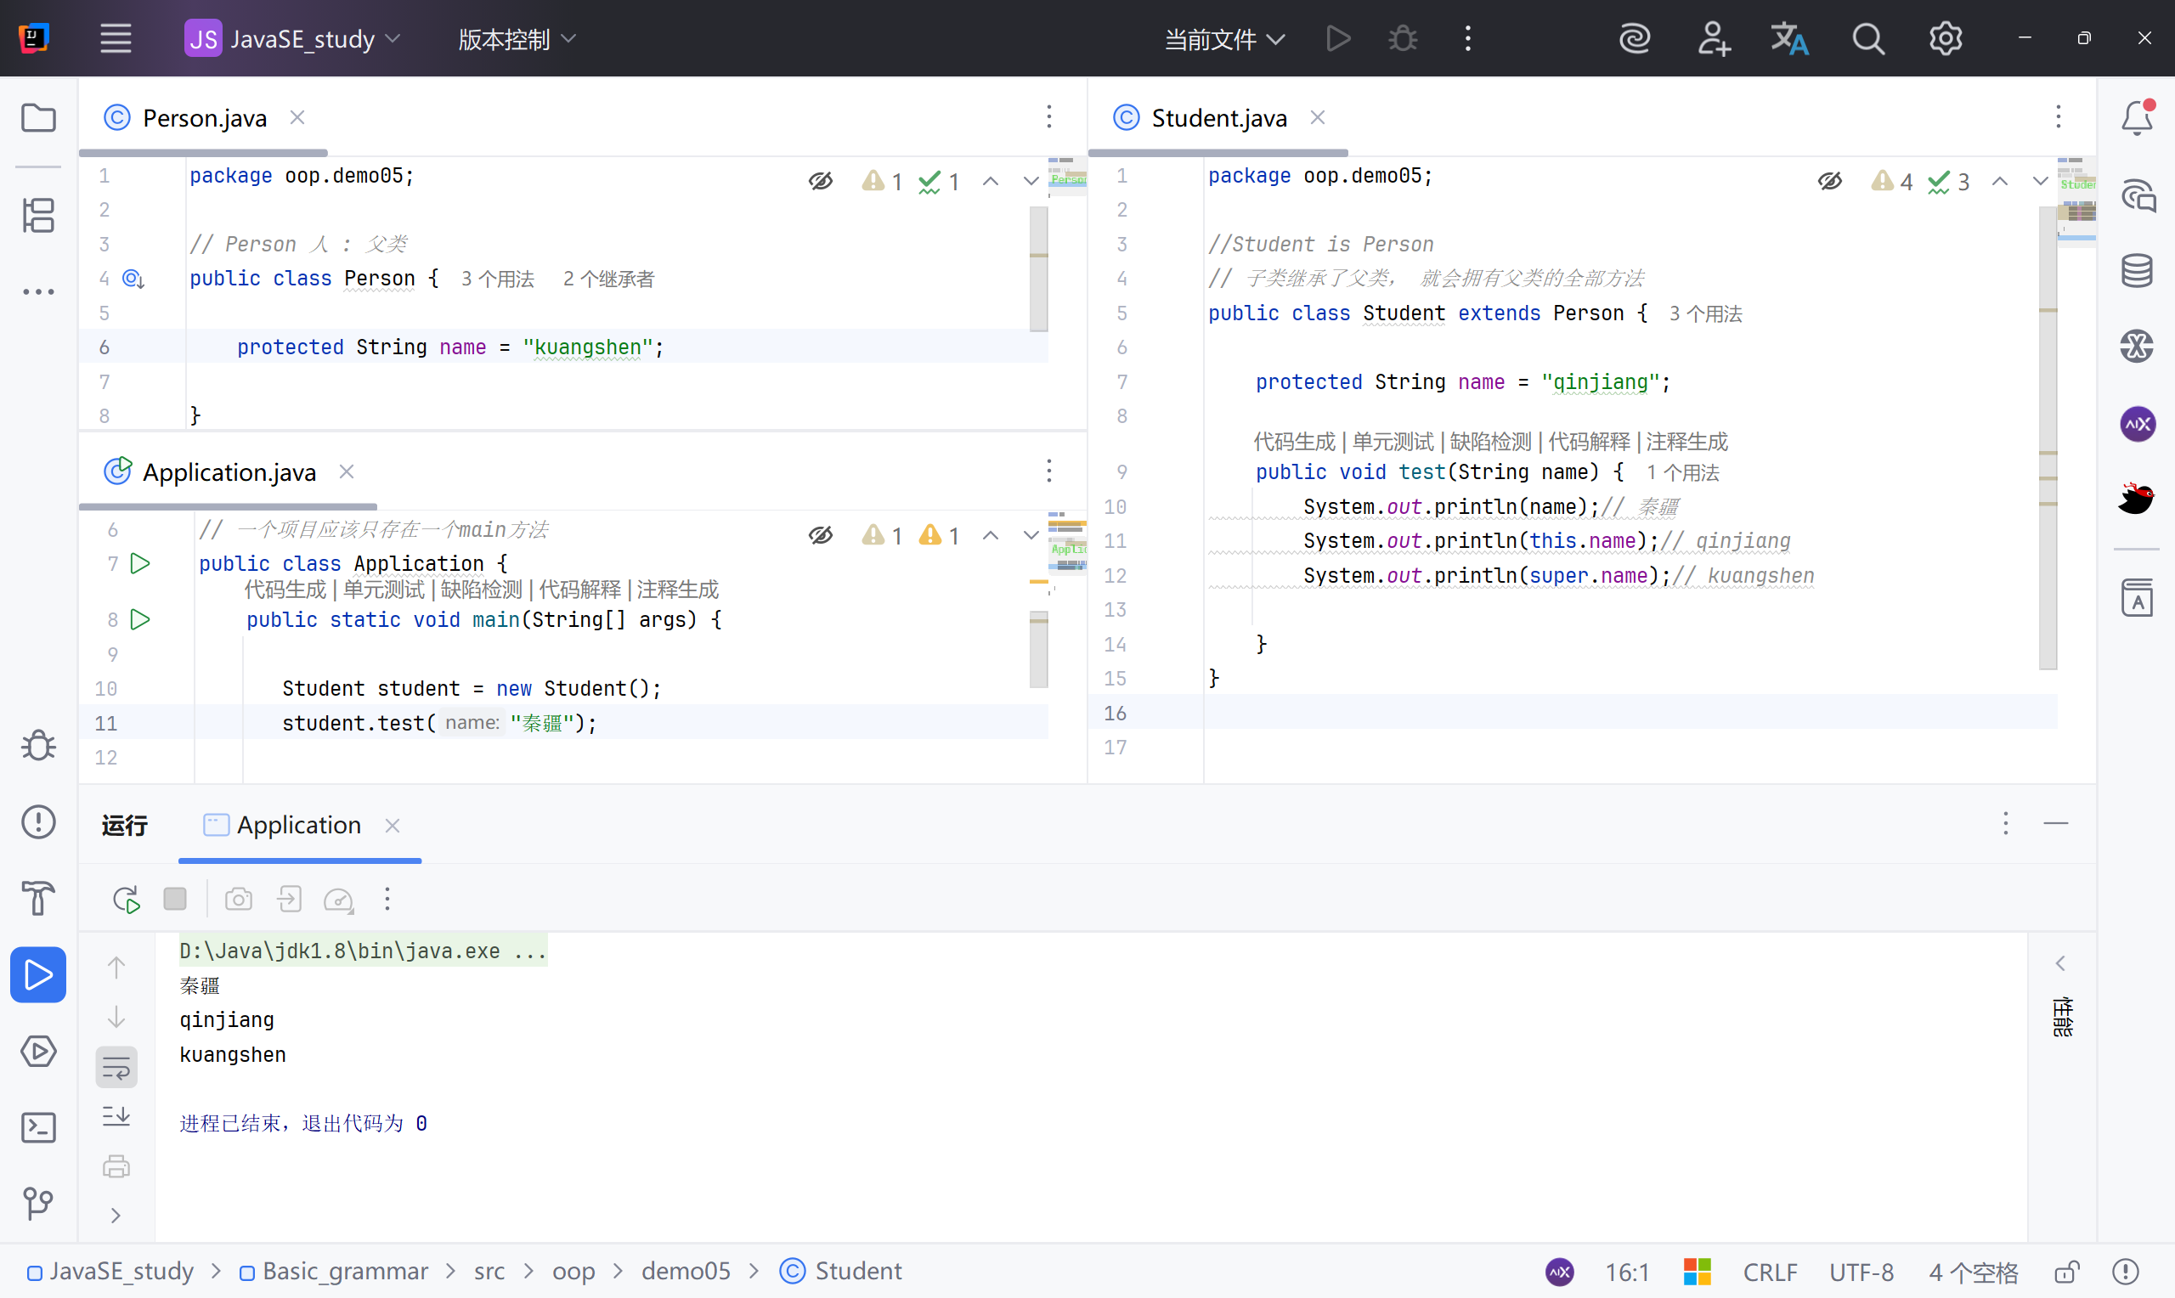The image size is (2175, 1298).
Task: Click the demo05 breadcrumb in status bar
Action: tap(686, 1271)
